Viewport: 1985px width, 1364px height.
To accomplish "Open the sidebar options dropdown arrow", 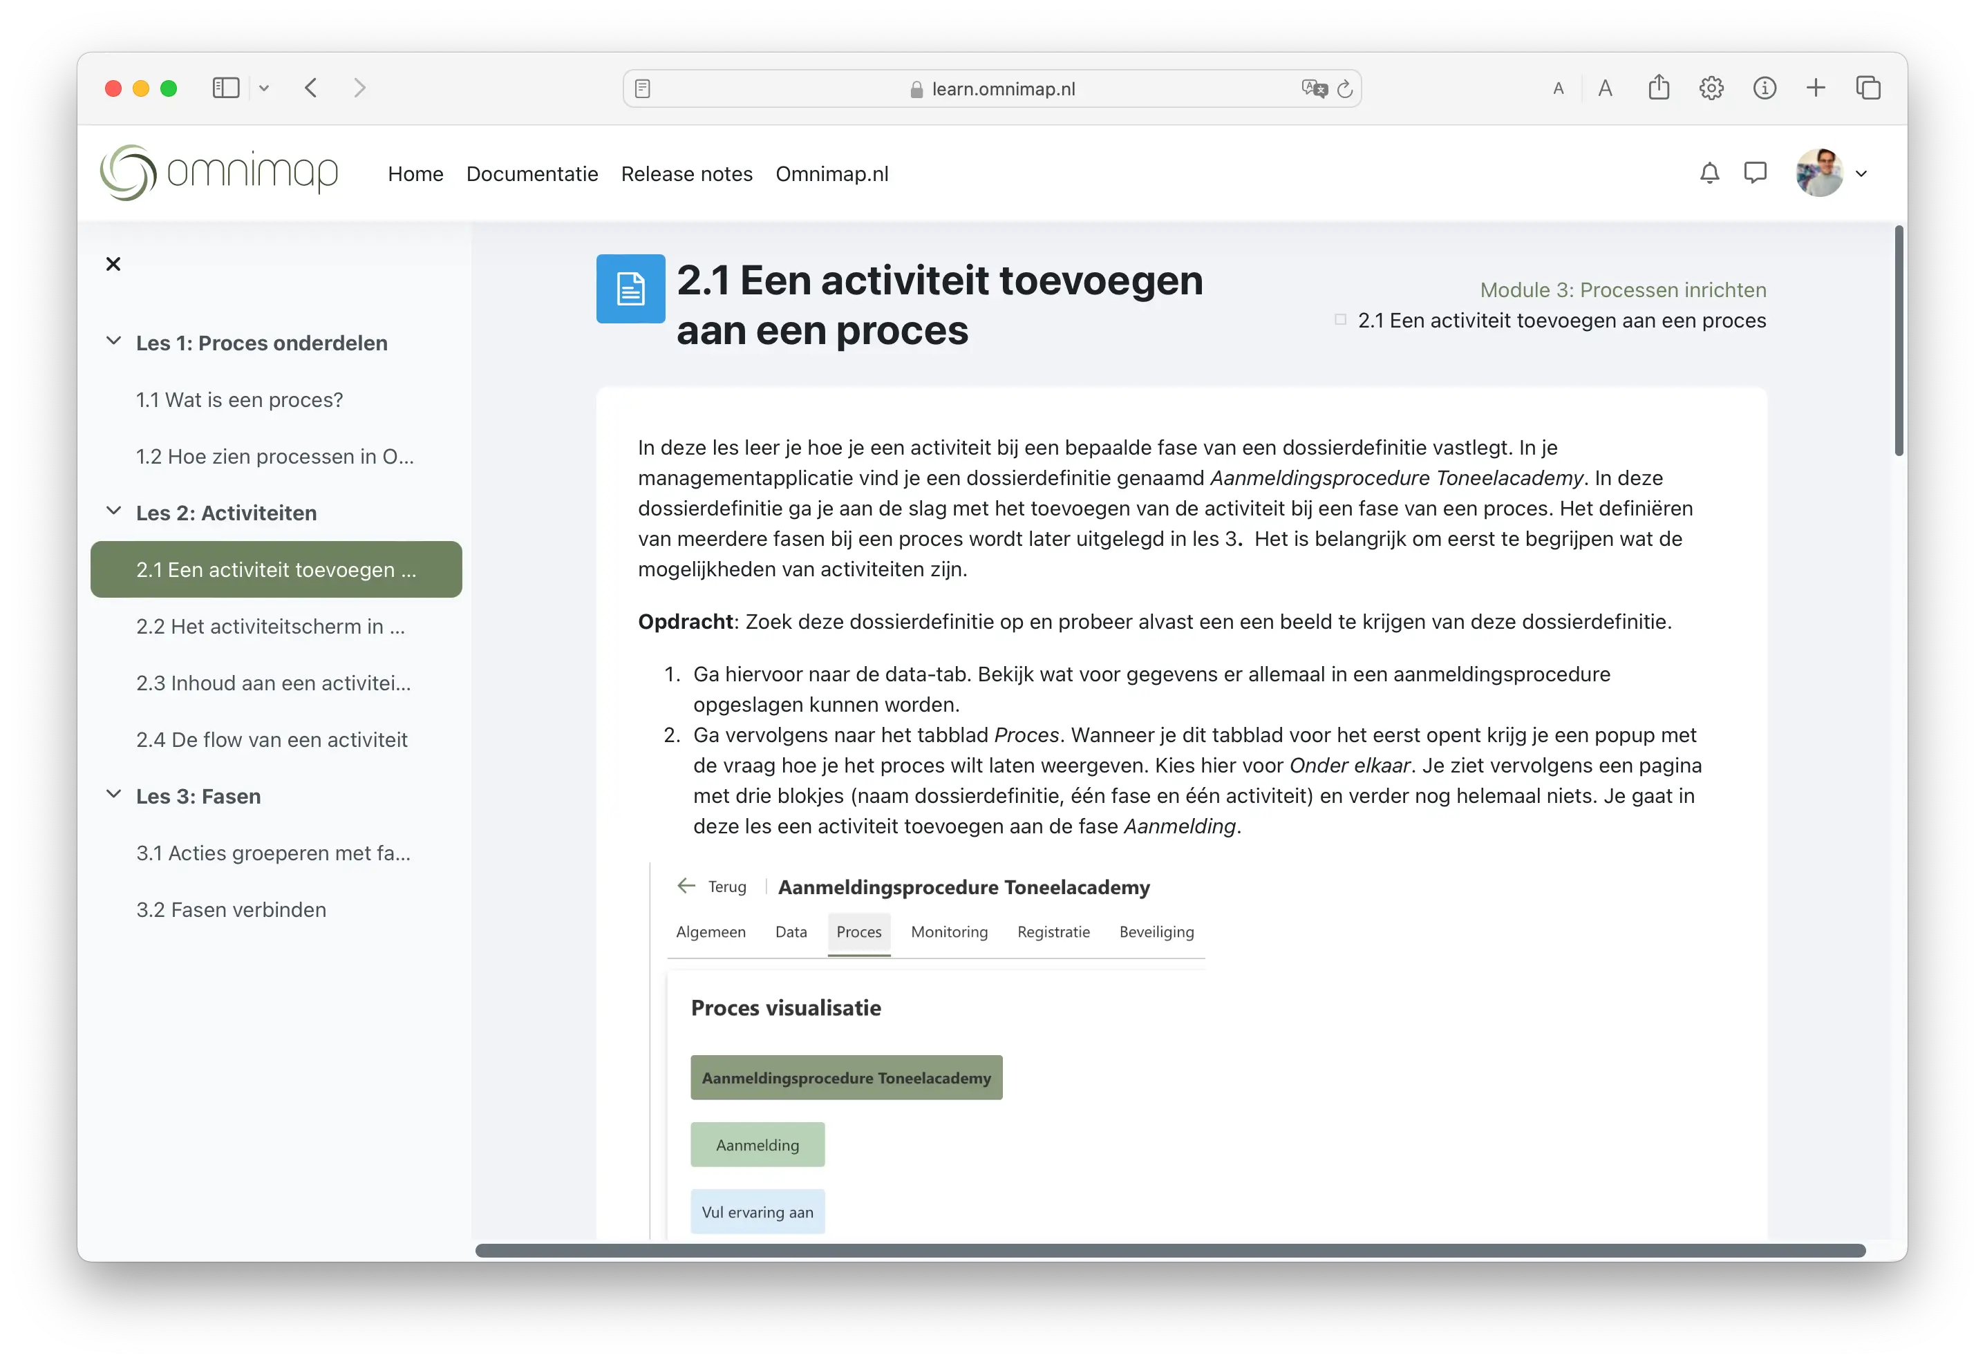I will tap(264, 88).
